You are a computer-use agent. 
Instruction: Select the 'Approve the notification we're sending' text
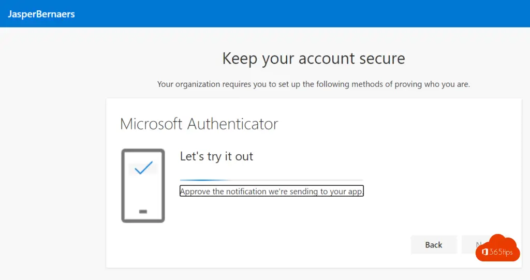[271, 191]
